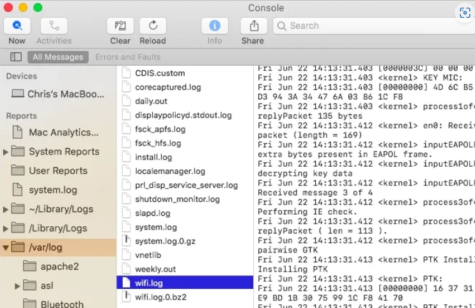The image size is (475, 308).
Task: Open displaypolicyd.stdout.log file
Action: coord(185,115)
